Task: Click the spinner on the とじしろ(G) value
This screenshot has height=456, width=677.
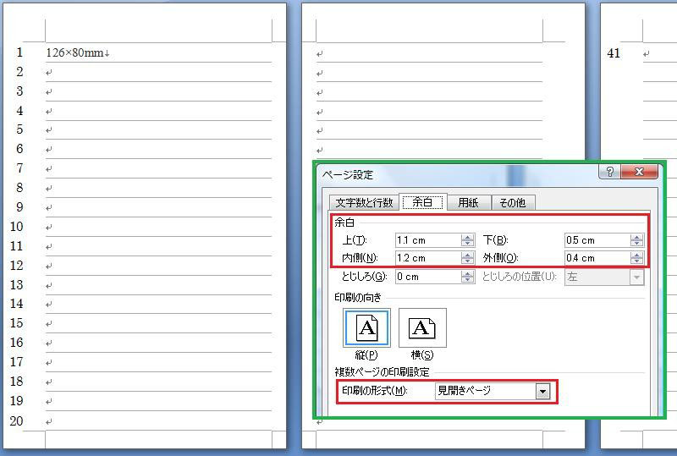Action: click(x=468, y=277)
